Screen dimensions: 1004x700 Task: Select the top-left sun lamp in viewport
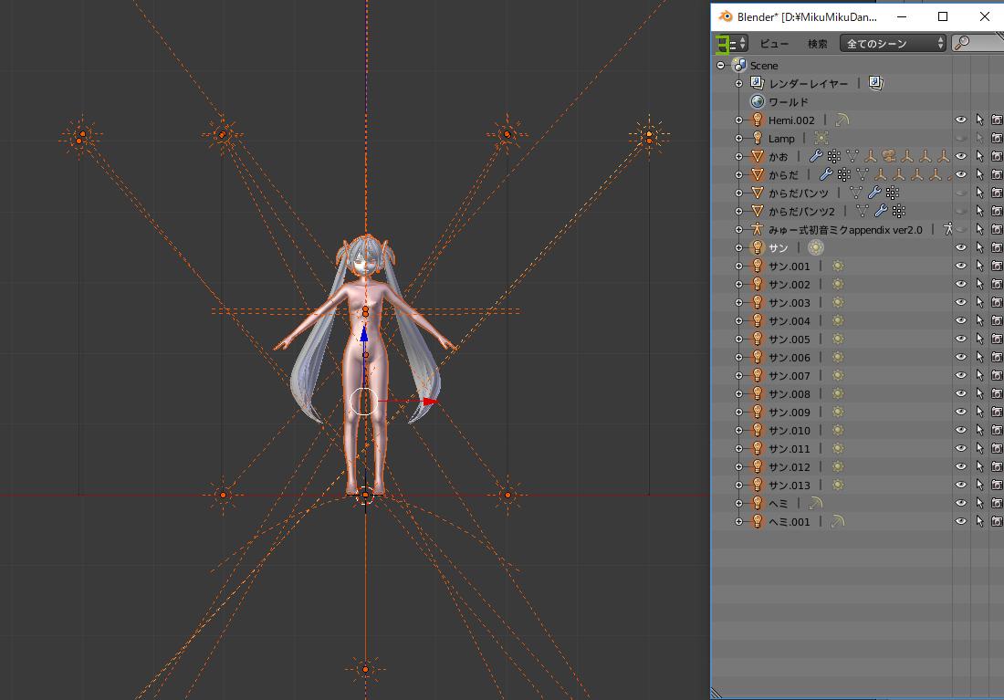tap(80, 138)
